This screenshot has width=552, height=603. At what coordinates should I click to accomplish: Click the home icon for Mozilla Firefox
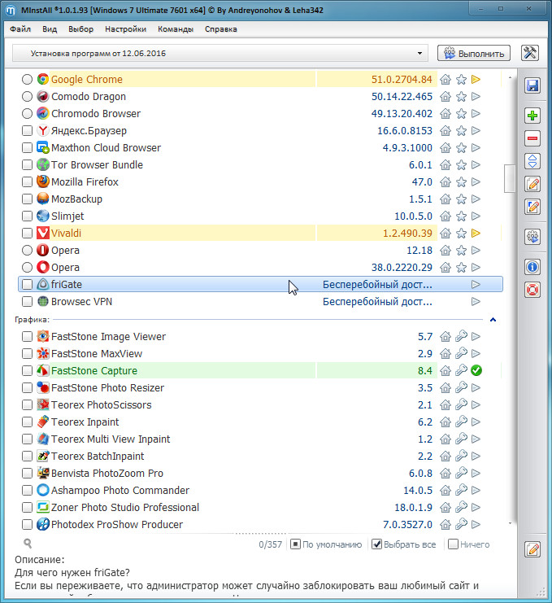(446, 182)
